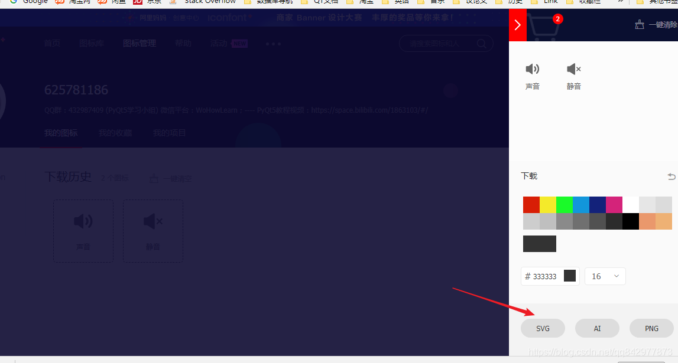Pick the darker orange color swatch

(647, 221)
